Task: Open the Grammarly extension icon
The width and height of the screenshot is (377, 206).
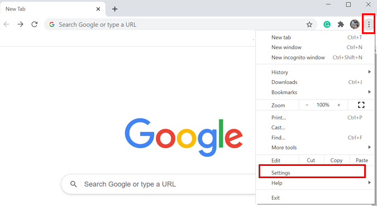Action: coord(327,24)
